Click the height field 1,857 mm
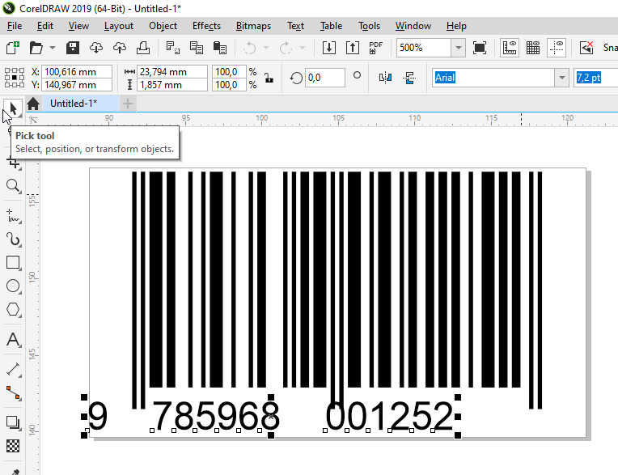Viewport: 618px width, 475px height. coord(171,85)
